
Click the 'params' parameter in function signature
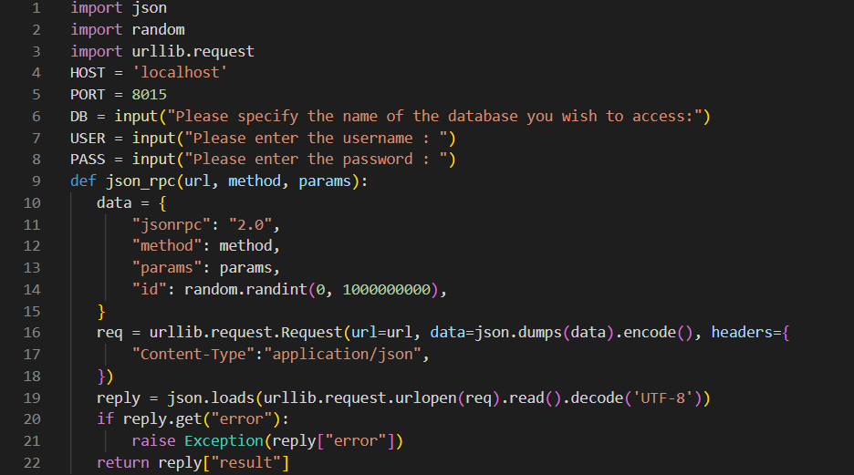(325, 181)
